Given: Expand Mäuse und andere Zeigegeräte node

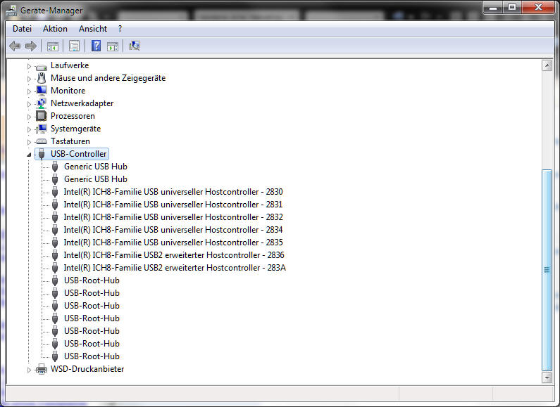Looking at the screenshot, I should pos(29,79).
